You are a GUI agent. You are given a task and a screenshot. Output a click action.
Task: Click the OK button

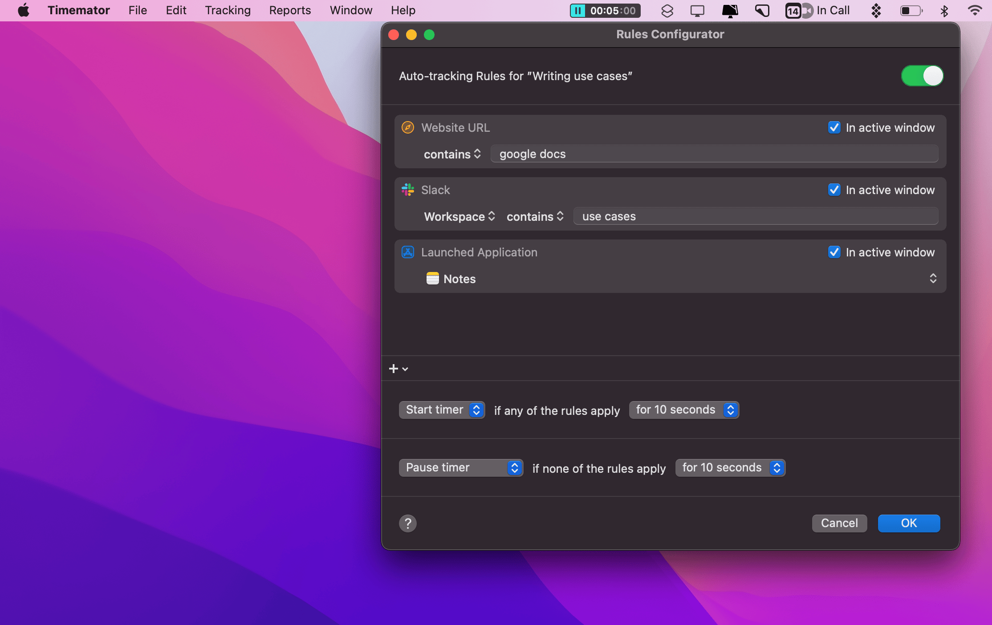click(x=909, y=524)
